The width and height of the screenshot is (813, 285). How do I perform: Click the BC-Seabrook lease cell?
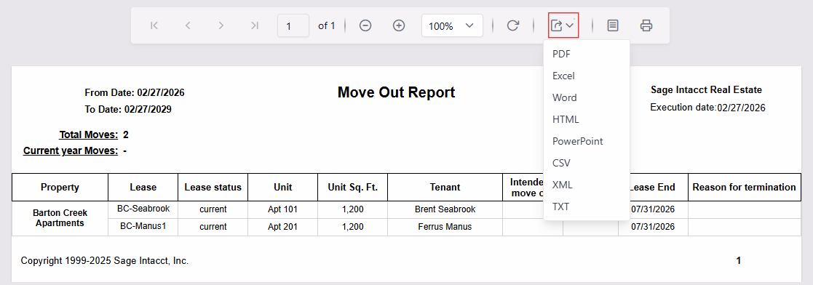point(143,209)
